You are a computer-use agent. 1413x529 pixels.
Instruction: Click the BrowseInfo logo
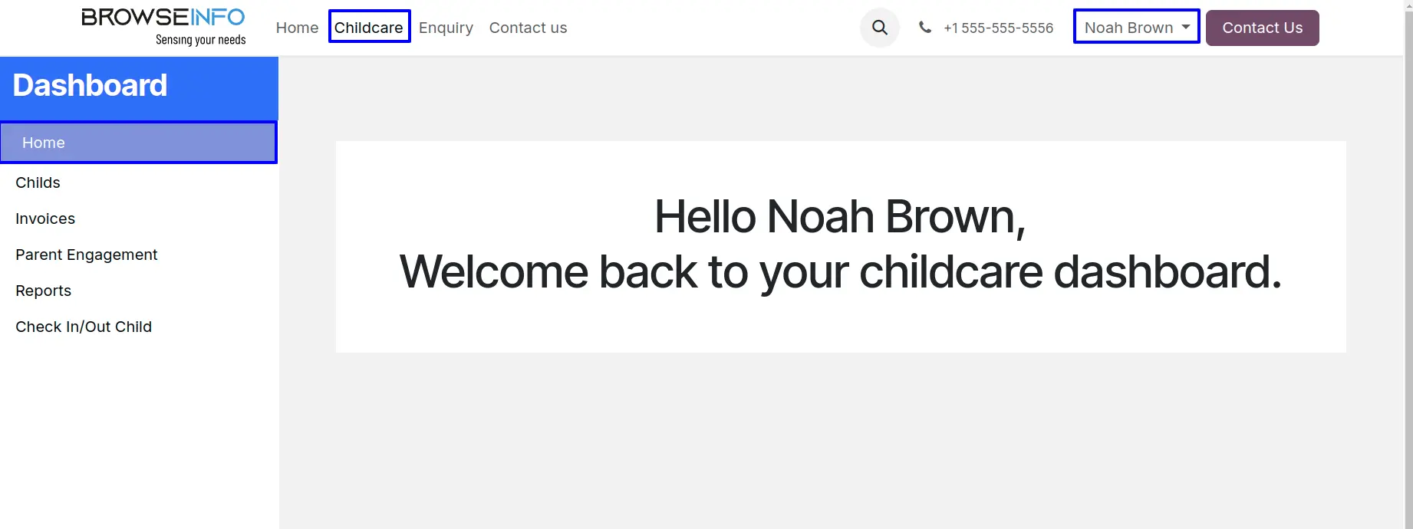click(163, 27)
